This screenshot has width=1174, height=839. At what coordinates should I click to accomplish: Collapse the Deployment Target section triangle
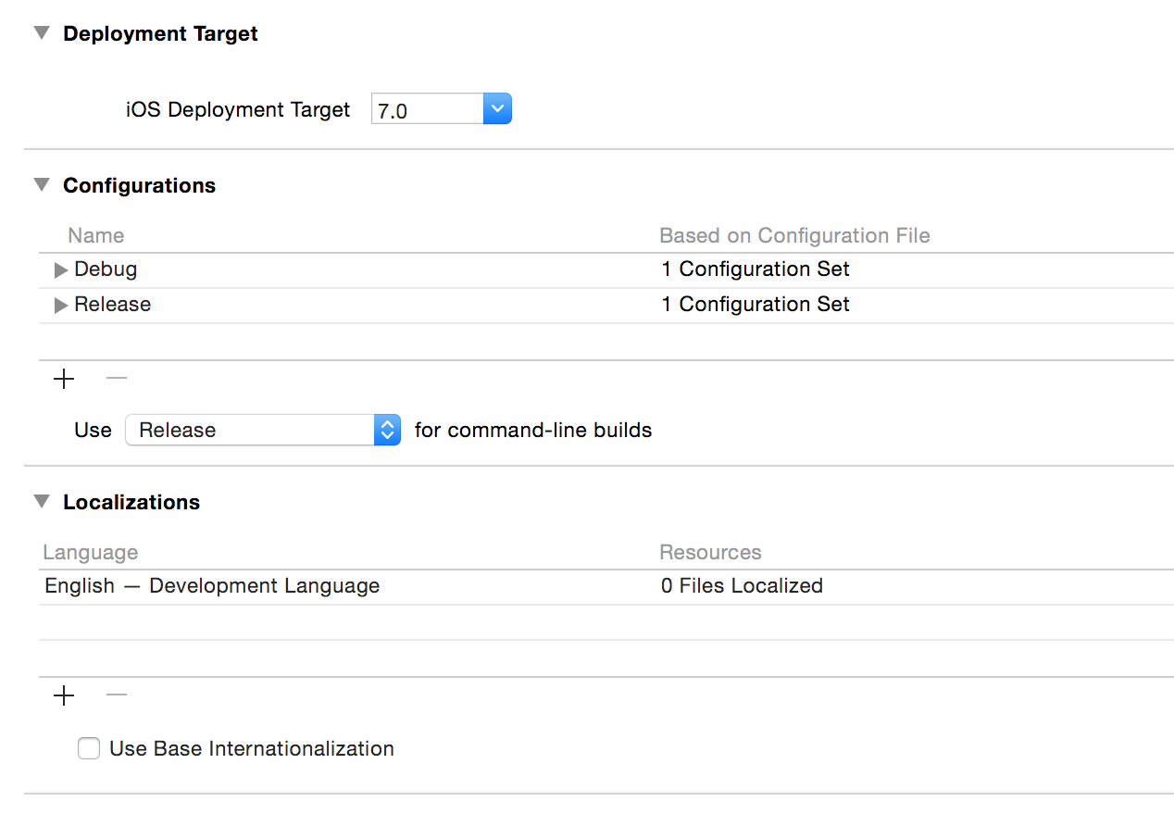pos(41,33)
